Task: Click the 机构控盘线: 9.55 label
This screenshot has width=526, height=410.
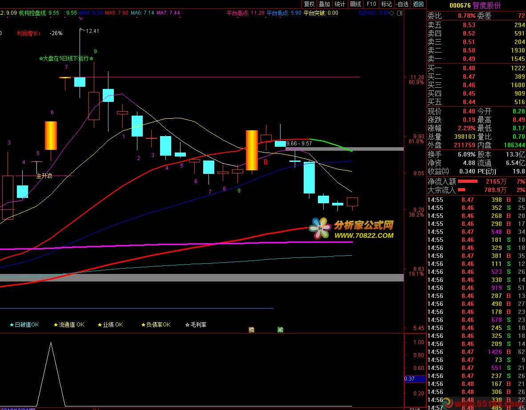Action: pos(39,13)
